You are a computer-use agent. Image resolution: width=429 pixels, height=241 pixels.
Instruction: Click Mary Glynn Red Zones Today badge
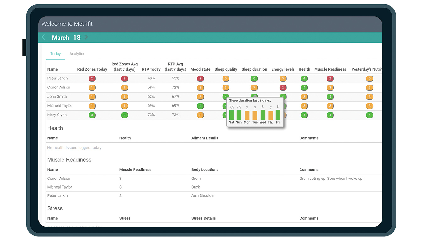point(92,115)
